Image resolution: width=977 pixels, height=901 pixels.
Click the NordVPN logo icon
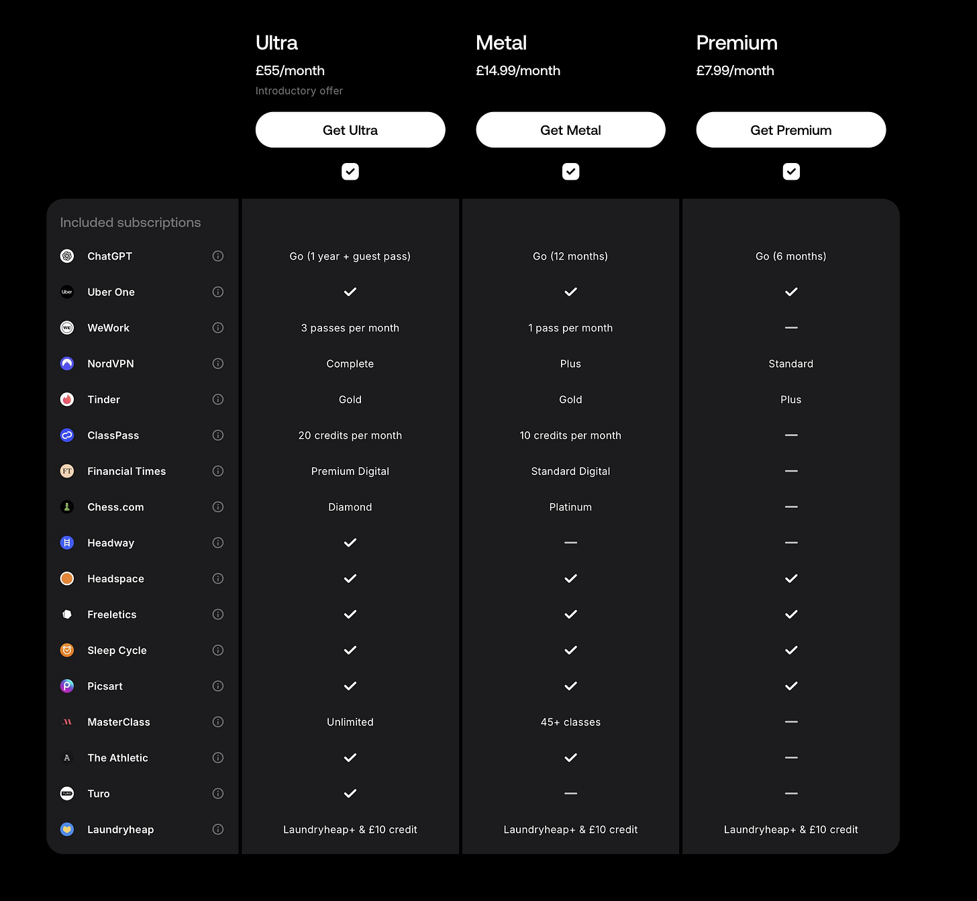click(x=67, y=364)
